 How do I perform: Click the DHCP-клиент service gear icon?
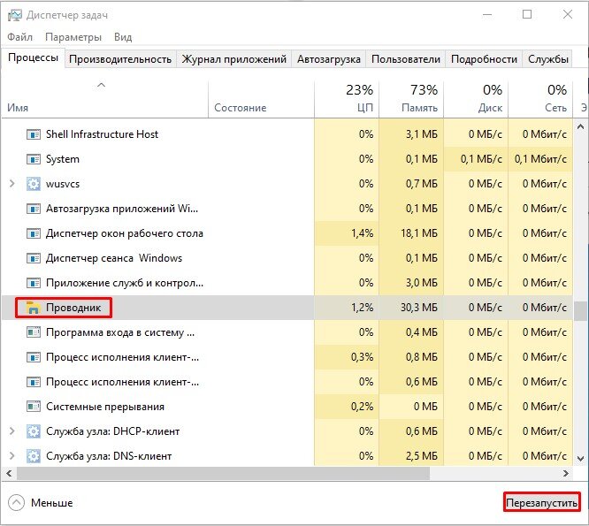pyautogui.click(x=34, y=431)
